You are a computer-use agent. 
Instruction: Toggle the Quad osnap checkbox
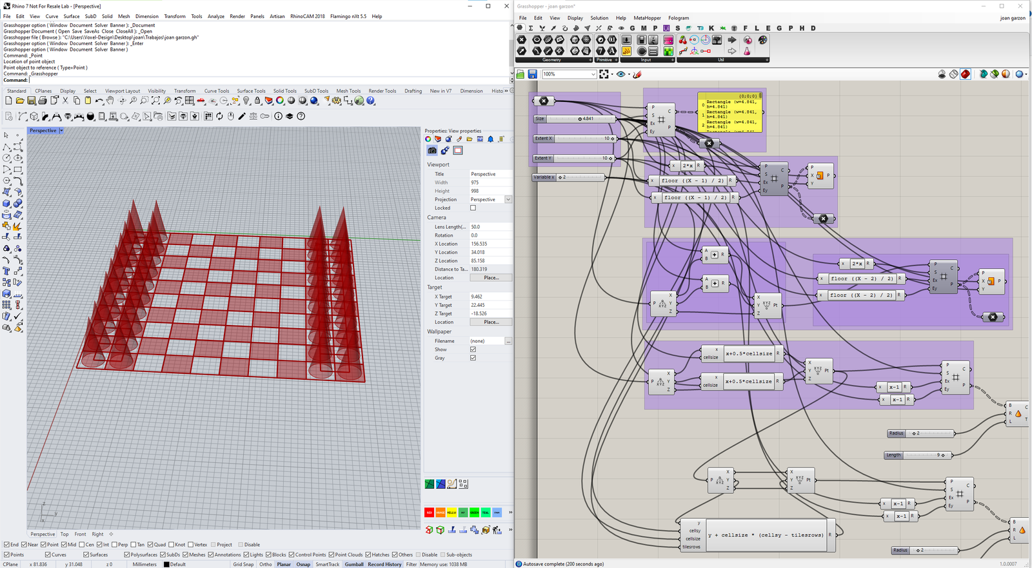[x=151, y=544]
